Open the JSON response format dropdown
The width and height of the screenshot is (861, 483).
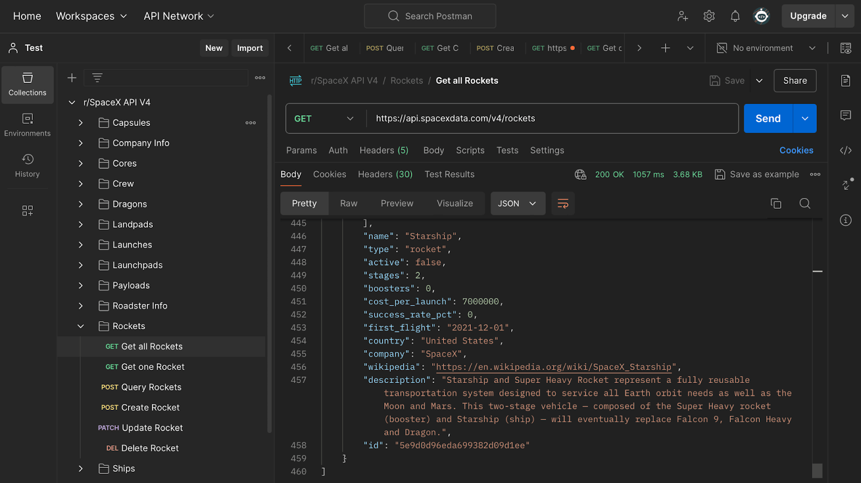click(518, 203)
